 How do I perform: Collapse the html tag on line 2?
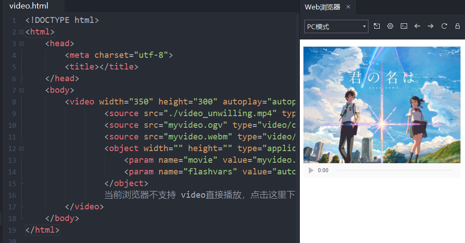[x=22, y=32]
